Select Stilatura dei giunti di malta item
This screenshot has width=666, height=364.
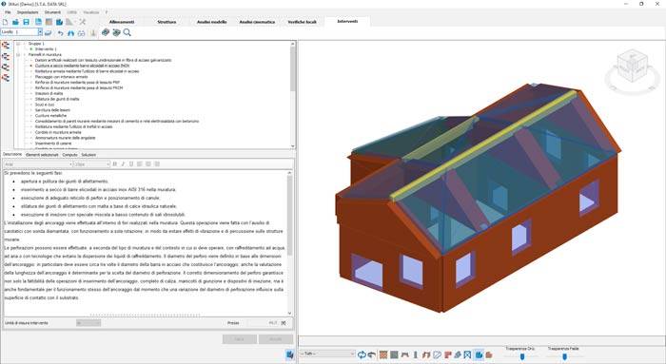57,99
